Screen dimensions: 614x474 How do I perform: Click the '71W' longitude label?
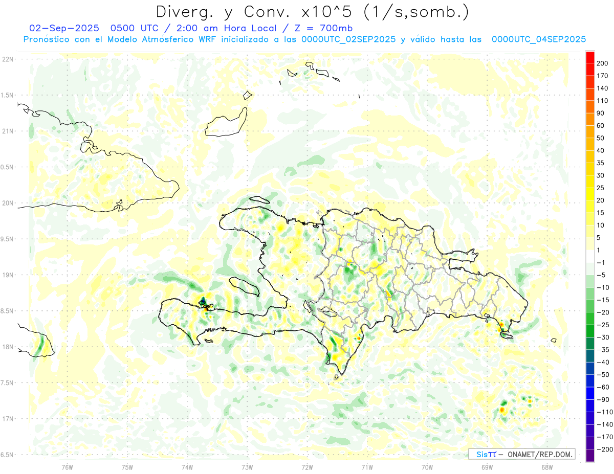coord(367,467)
